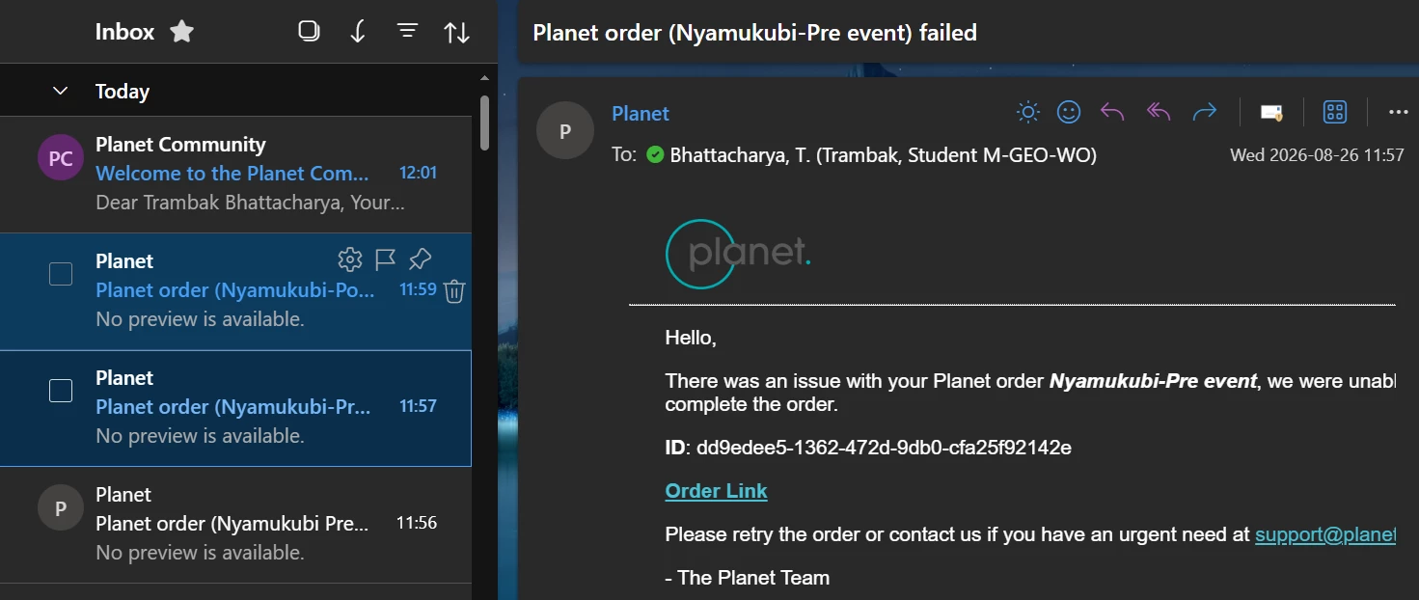This screenshot has height=600, width=1419.
Task: Open the gear icon on hovered message
Action: point(349,259)
